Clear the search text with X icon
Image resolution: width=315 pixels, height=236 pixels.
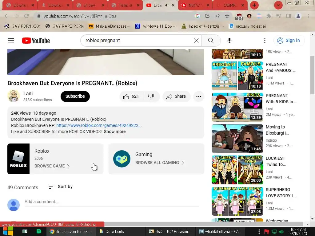click(196, 41)
